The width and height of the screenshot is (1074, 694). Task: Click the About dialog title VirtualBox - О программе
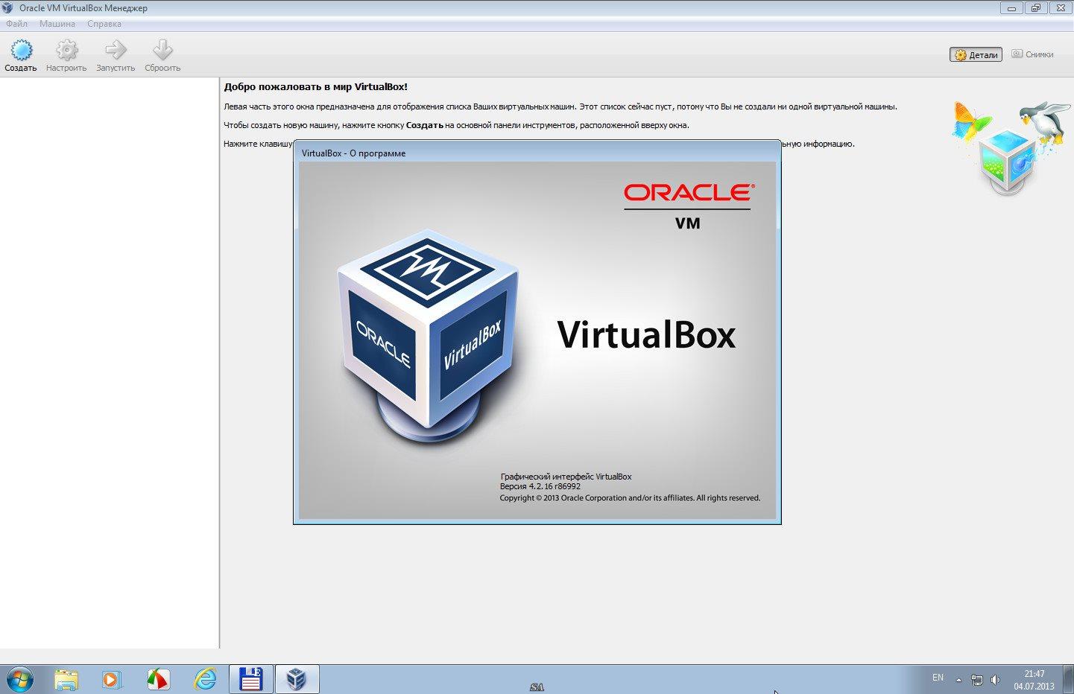pyautogui.click(x=353, y=153)
